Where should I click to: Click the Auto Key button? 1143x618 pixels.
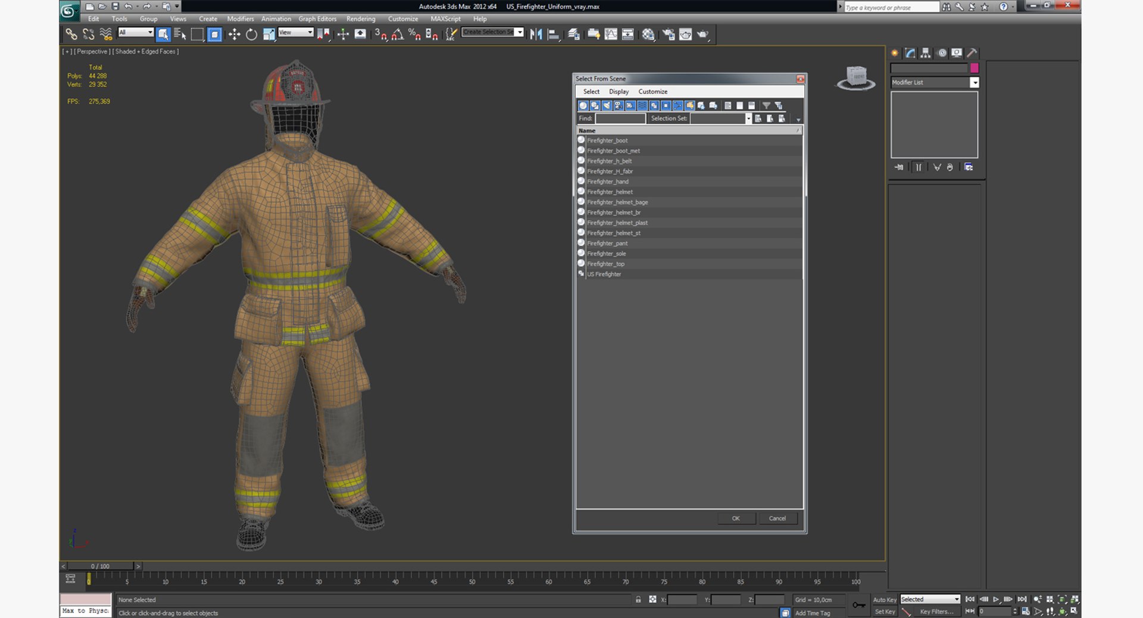[885, 600]
